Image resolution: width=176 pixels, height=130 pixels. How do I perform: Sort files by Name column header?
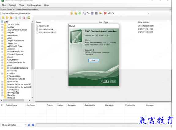[38, 22]
